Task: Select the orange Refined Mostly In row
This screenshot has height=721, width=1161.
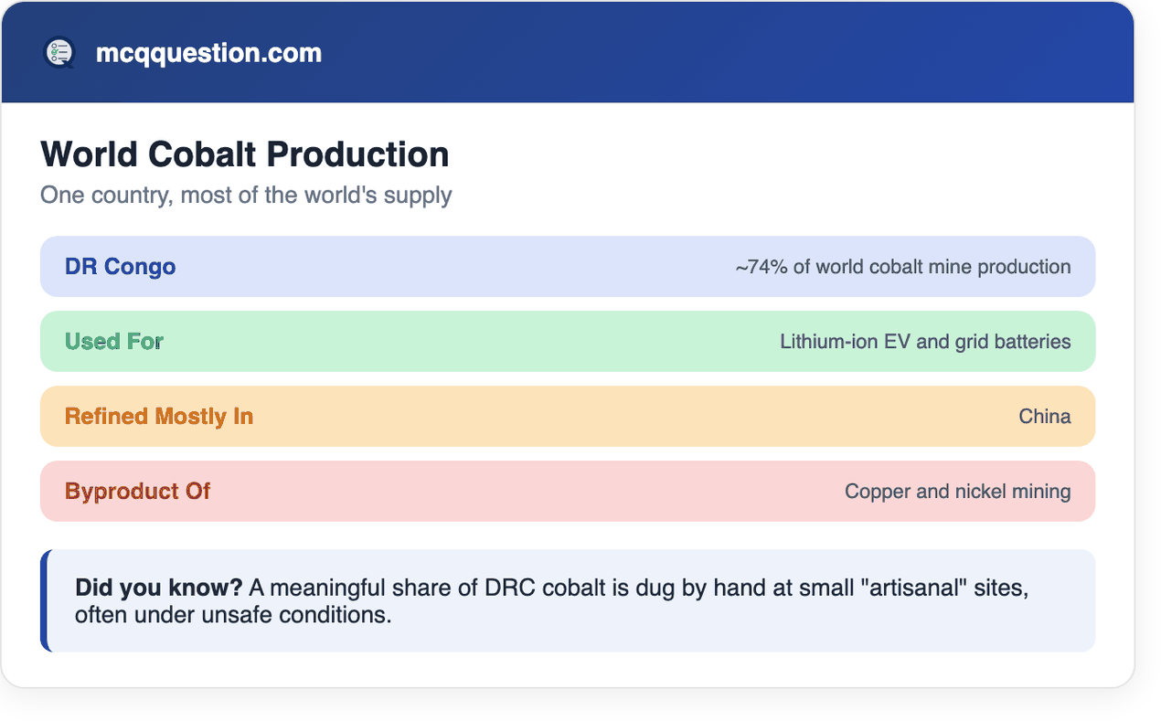Action: point(568,417)
